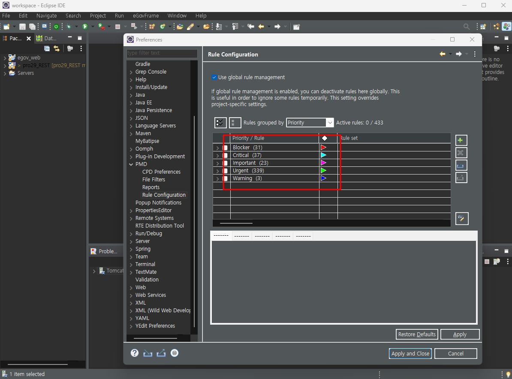Expand the Servers folder in Package Explorer

coord(5,73)
